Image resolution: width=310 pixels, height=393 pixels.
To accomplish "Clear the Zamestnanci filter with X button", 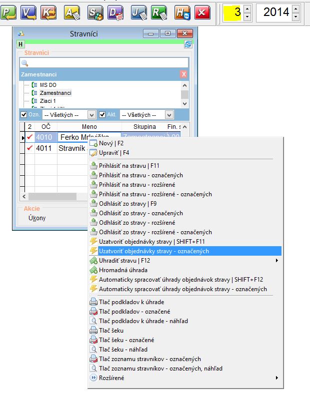I will [183, 74].
